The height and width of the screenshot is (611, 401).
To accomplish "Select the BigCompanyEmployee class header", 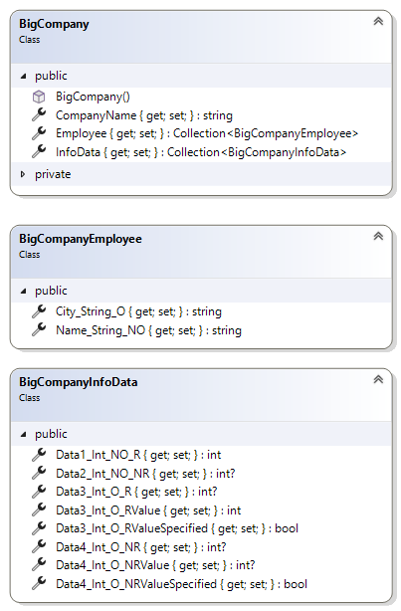I will pos(201,252).
